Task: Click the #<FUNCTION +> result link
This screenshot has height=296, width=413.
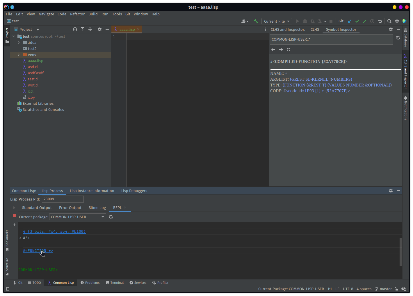Action: click(x=38, y=251)
